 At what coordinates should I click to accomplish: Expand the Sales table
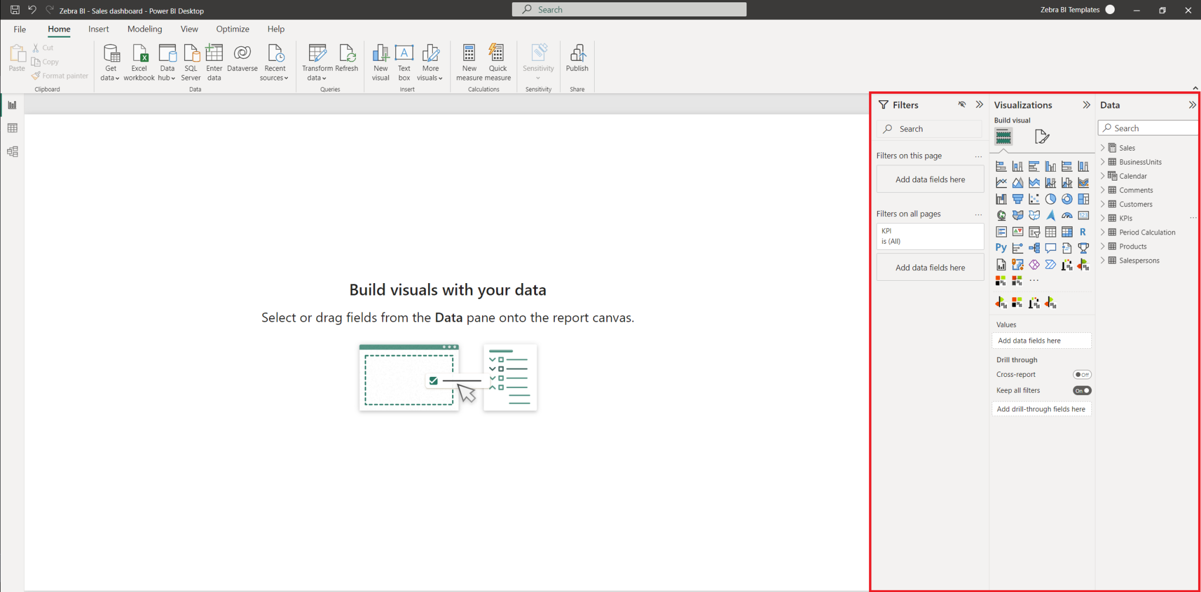1102,148
